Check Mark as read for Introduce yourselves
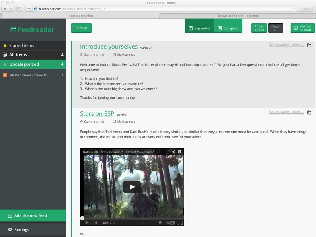 tap(114, 55)
